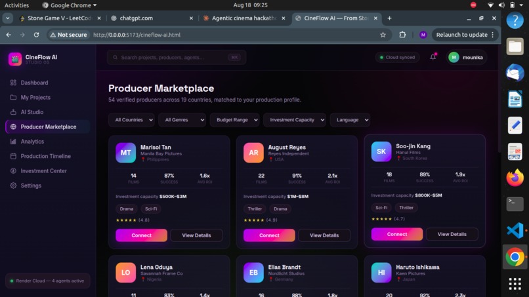Click the AR avatar of August Reyes
Screen dimensions: 529x297
tap(253, 153)
